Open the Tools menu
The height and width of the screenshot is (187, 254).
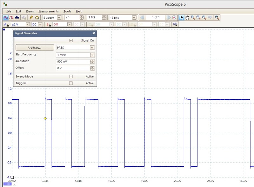tap(67, 11)
